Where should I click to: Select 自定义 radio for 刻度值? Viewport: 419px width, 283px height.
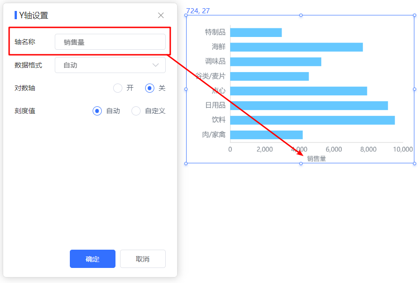[x=136, y=111]
